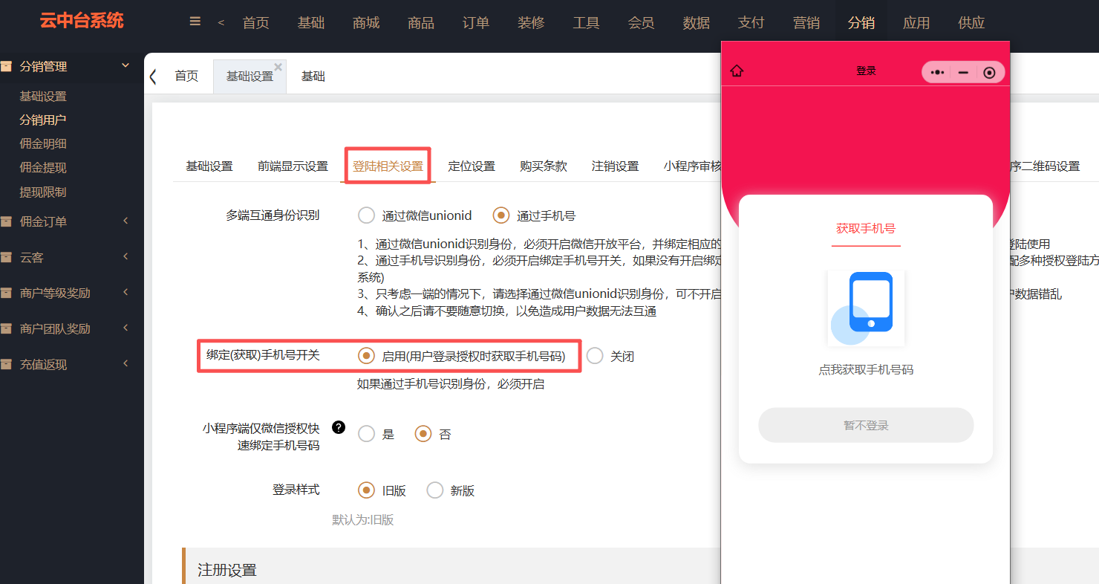Expand the 充值返现 sidebar section

pos(125,364)
